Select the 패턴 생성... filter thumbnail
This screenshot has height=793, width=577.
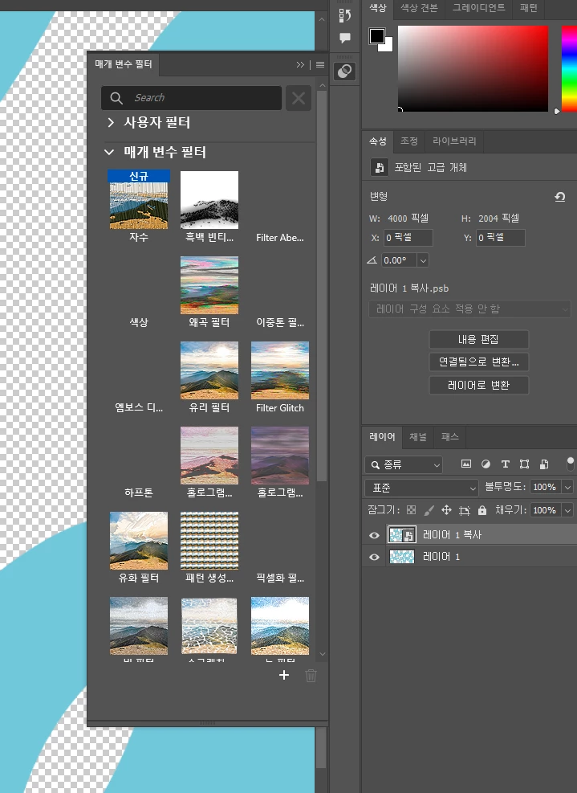coord(209,541)
